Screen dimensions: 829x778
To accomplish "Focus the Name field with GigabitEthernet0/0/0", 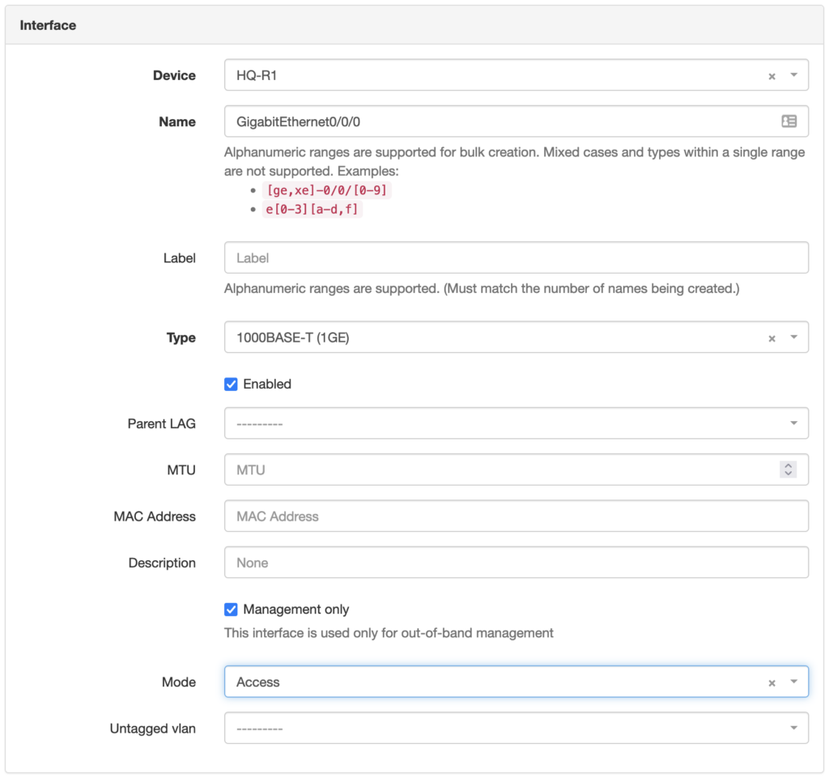I will (516, 121).
